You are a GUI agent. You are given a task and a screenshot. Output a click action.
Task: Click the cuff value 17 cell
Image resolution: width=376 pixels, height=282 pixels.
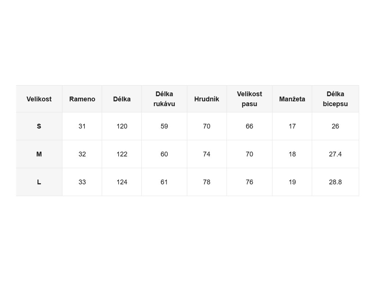pos(292,126)
